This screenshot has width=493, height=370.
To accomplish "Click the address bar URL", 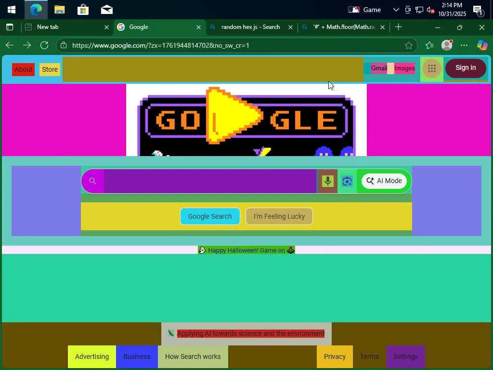I will coord(161,45).
